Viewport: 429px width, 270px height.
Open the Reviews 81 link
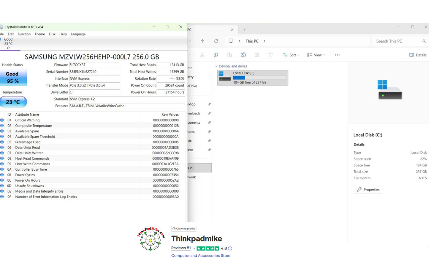point(181,248)
